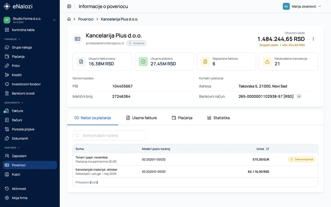Image resolution: width=331 pixels, height=207 pixels.
Task: Open the Toneri i papir, novembar row
Action: [x=195, y=159]
